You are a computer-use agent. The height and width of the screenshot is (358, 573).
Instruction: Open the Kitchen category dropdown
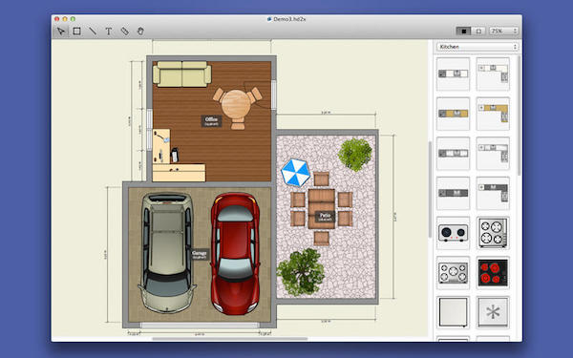click(x=477, y=47)
